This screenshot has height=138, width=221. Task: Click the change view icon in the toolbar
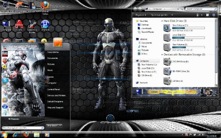197,15
